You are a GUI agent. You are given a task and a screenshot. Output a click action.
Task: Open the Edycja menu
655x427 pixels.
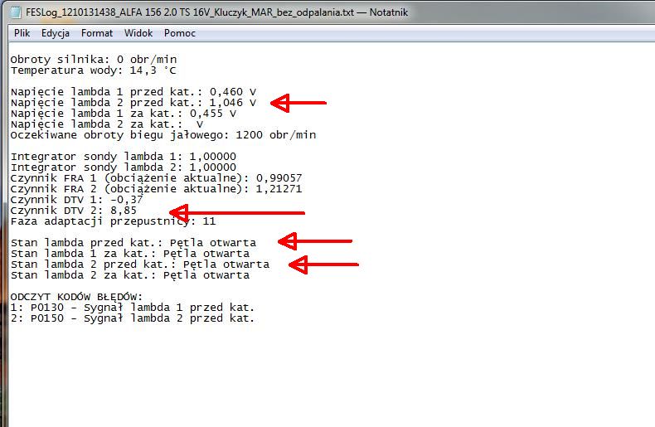pyautogui.click(x=56, y=33)
